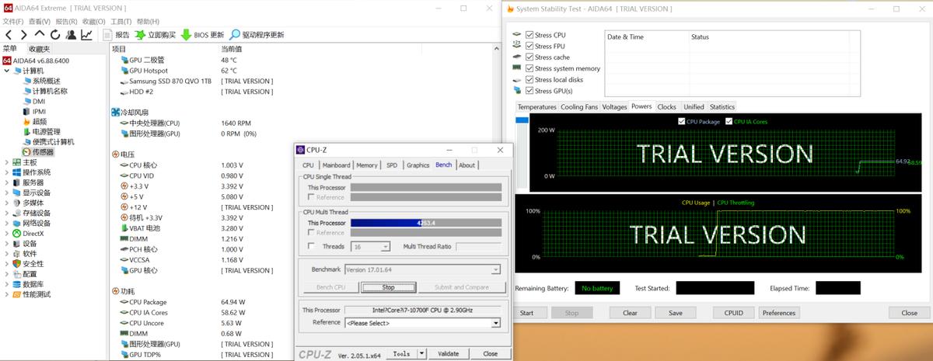Click the Preferences button
933x361 pixels.
(778, 313)
